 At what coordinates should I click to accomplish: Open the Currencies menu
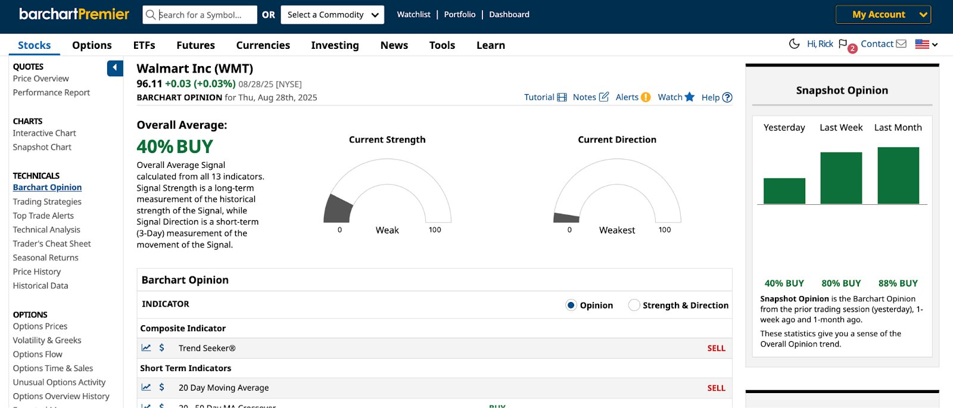coord(263,45)
